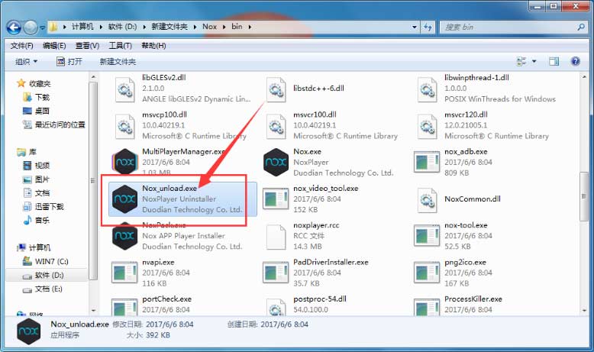Click the navigation pane scroll down arrow
The height and width of the screenshot is (352, 594).
[x=93, y=311]
